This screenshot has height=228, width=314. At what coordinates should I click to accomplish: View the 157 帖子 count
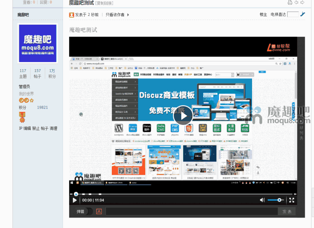coord(37,73)
